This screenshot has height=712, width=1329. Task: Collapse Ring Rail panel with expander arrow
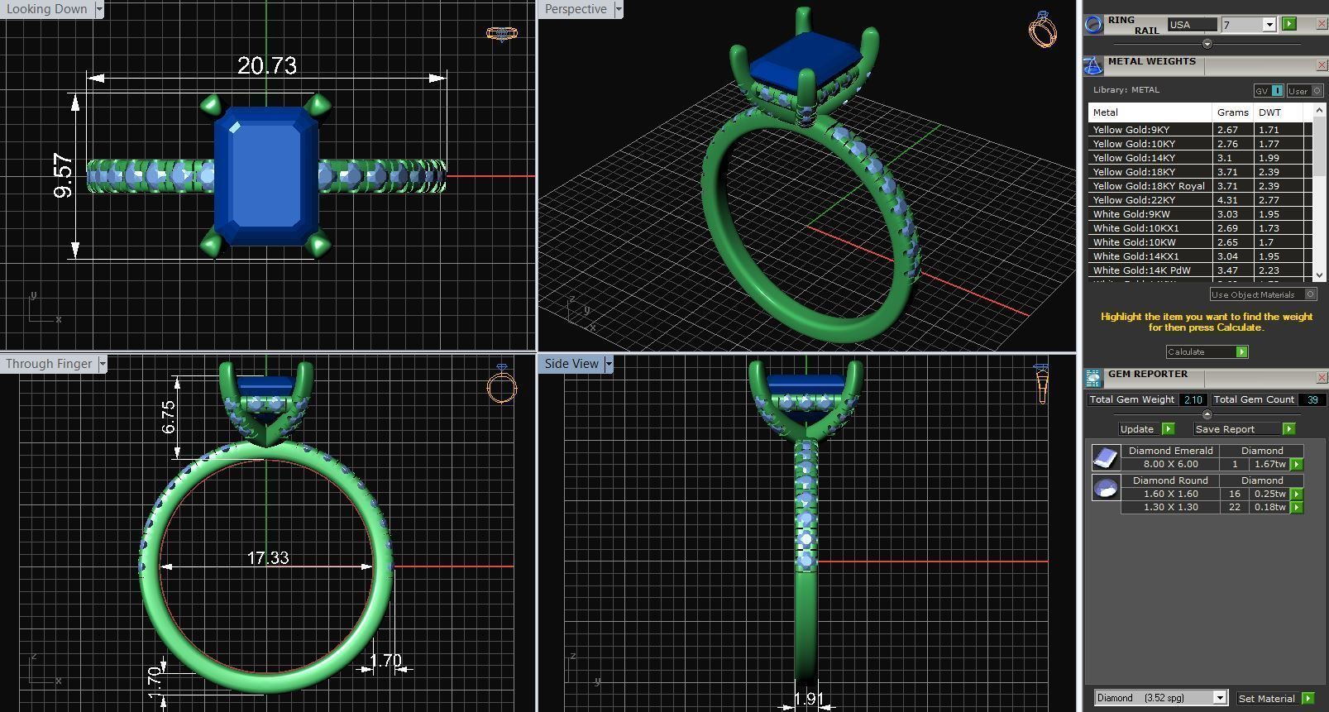coord(1207,44)
